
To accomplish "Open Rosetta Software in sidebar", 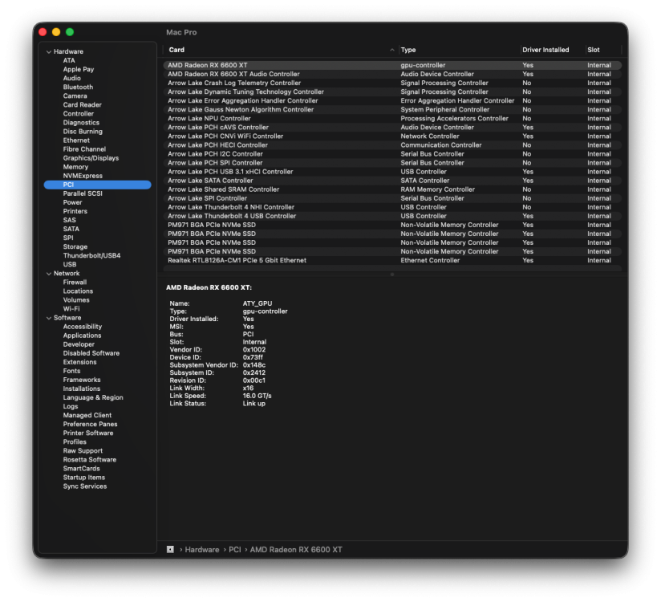I will (89, 459).
